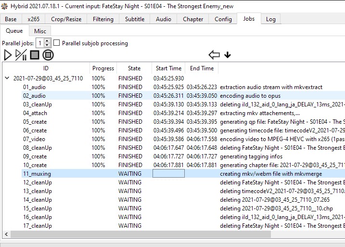Click the play/pause queue icon

[x=21, y=55]
